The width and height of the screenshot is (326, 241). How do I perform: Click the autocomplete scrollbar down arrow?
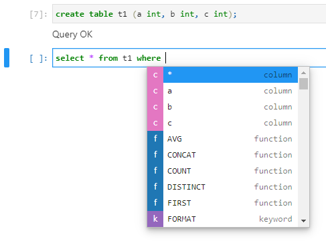click(x=303, y=221)
